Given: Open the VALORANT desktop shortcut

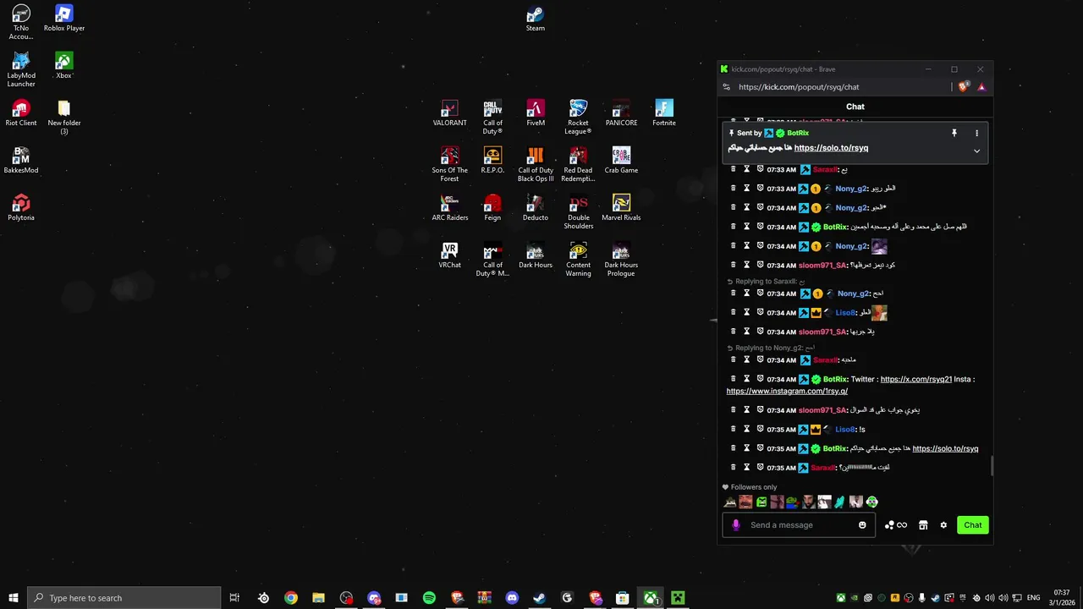Looking at the screenshot, I should 449,113.
